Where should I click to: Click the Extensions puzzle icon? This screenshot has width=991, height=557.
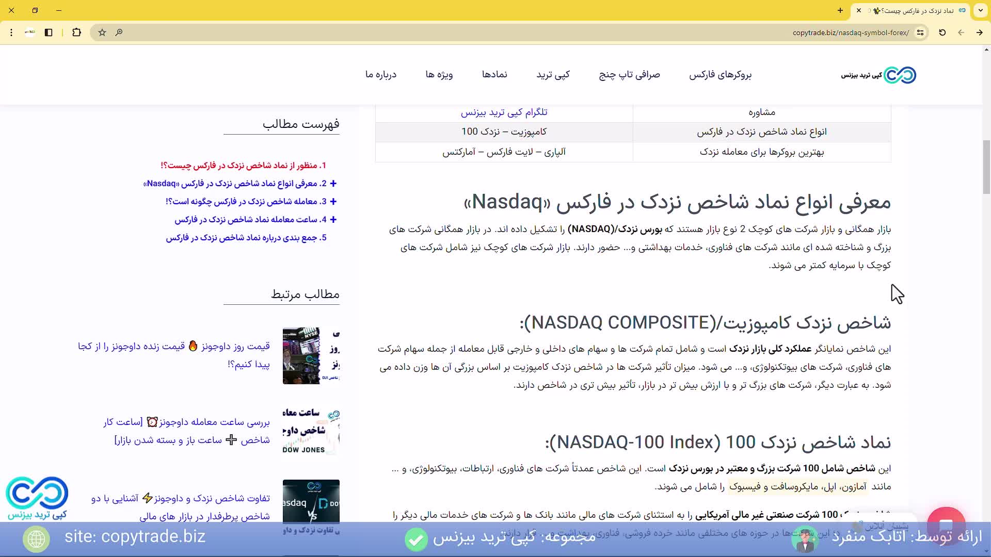[76, 32]
